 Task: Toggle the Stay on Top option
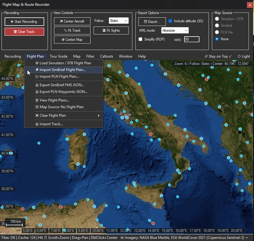[218, 56]
